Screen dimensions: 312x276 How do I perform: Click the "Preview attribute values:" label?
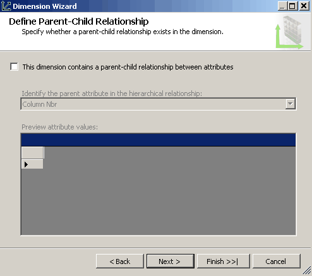(59, 127)
